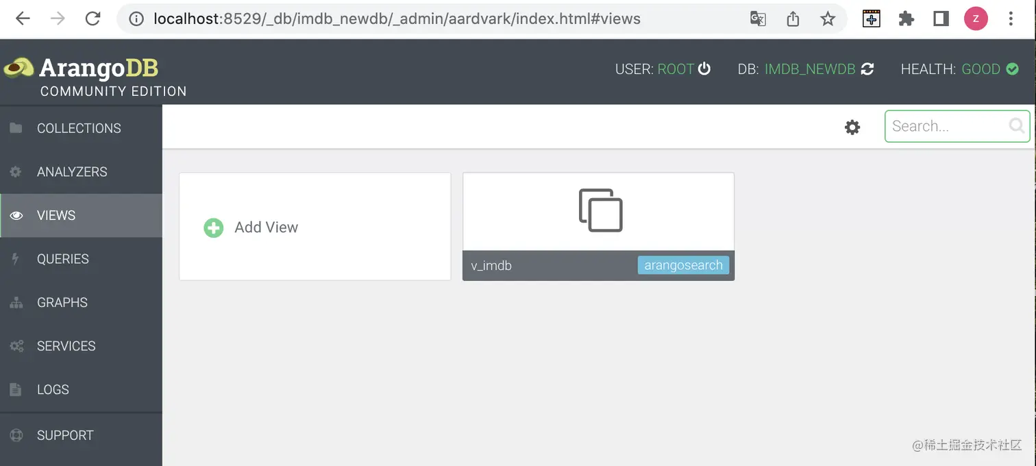Screen dimensions: 1036x466
Task: Open the extensions puzzle icon
Action: (x=907, y=19)
